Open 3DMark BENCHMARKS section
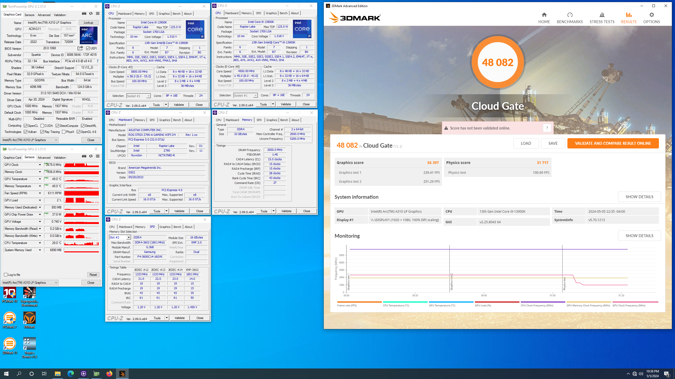675x379 pixels. 570,18
